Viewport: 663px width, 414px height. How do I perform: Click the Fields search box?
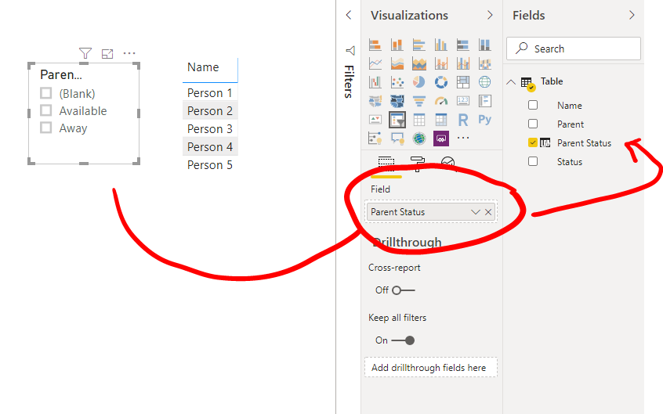[x=574, y=49]
